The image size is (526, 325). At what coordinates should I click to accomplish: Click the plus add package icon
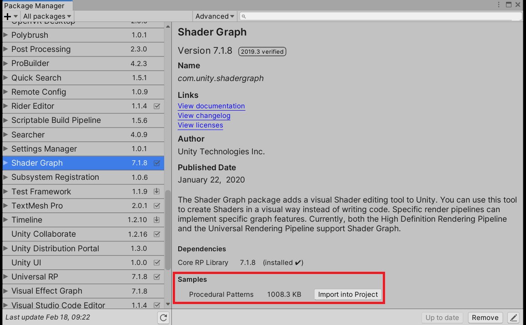coord(7,16)
